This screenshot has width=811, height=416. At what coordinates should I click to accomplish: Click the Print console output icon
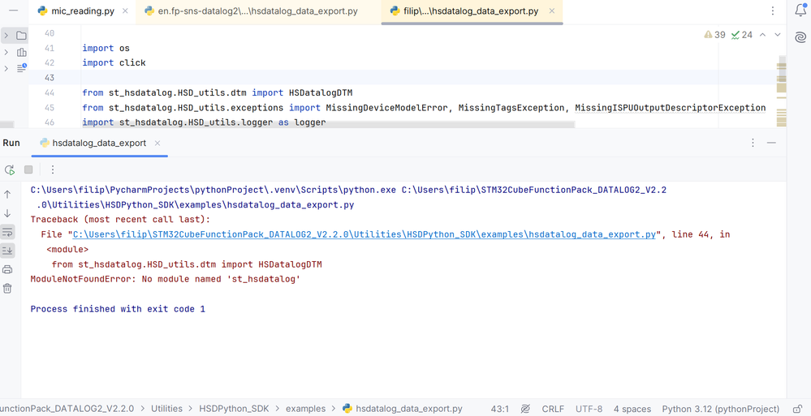(x=8, y=269)
